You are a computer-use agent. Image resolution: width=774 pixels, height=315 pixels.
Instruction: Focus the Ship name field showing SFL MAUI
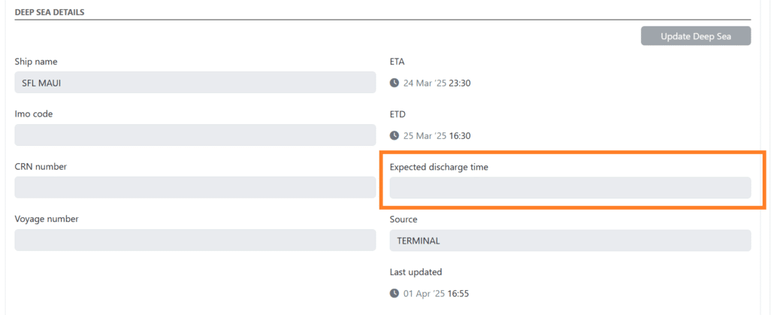pos(195,83)
